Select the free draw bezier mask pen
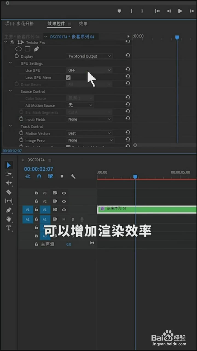Image resolution: width=197 pixels, height=351 pixels. pos(36,49)
